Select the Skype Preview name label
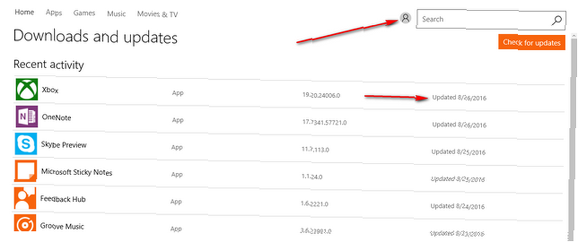Viewport: 578px width, 242px height. (x=64, y=144)
